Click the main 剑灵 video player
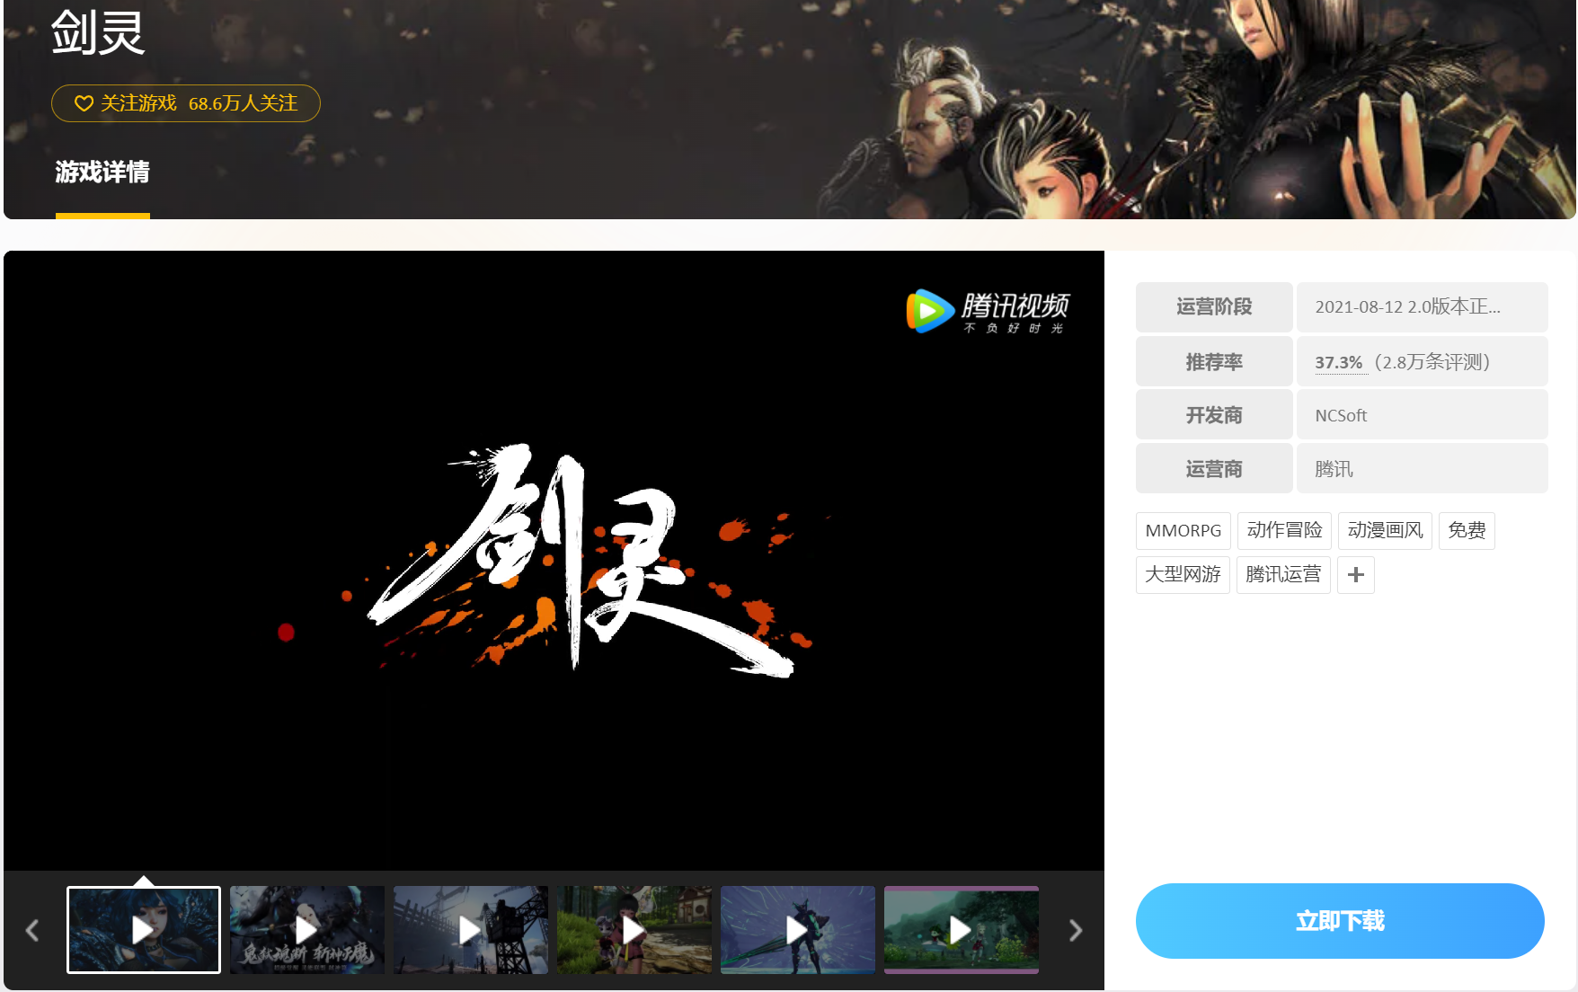The width and height of the screenshot is (1578, 992). 554,560
